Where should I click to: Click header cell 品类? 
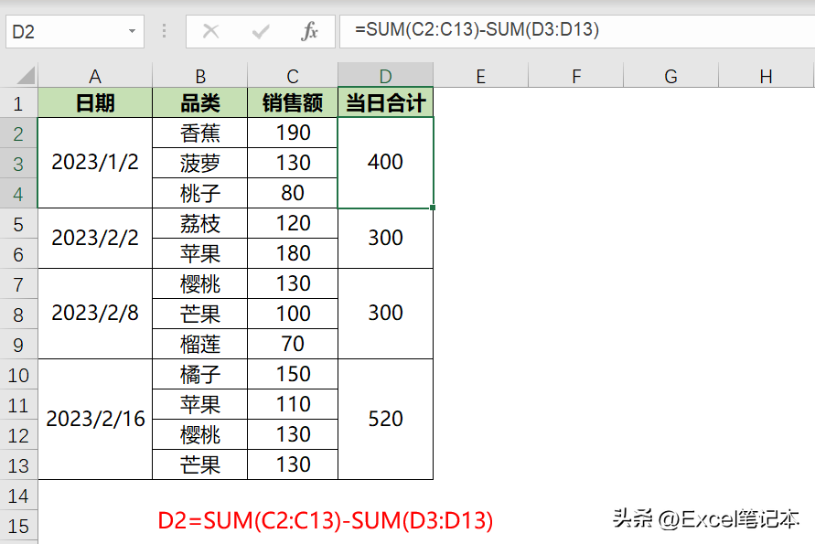click(200, 103)
